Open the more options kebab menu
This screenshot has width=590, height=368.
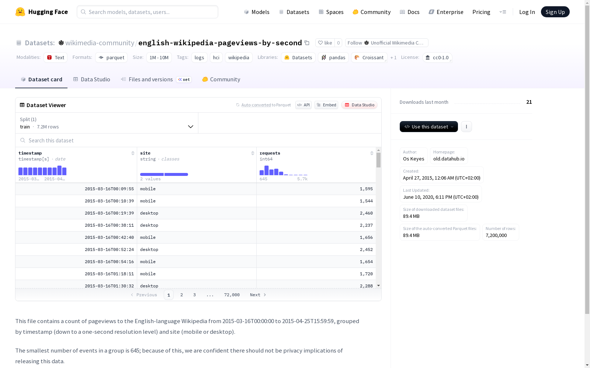tap(466, 127)
